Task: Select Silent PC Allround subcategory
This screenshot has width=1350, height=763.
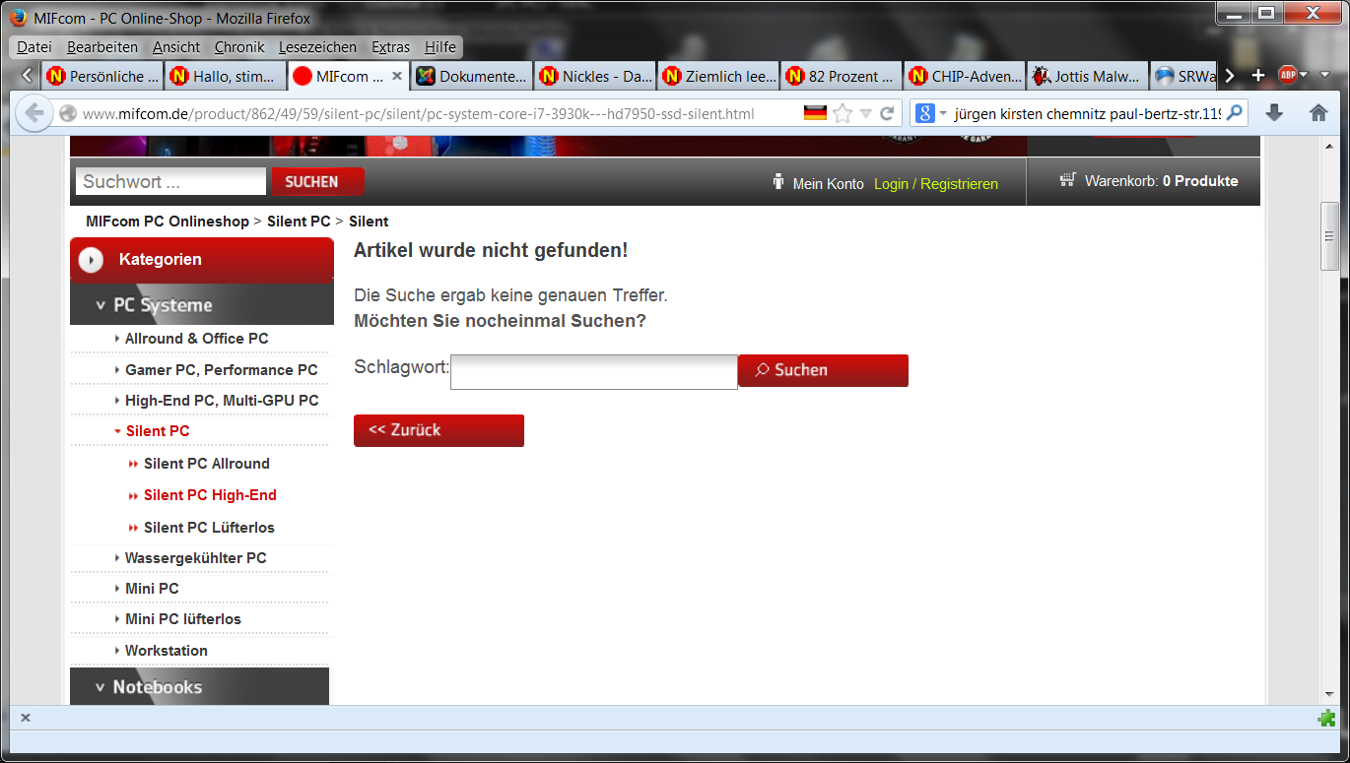Action: (x=207, y=464)
